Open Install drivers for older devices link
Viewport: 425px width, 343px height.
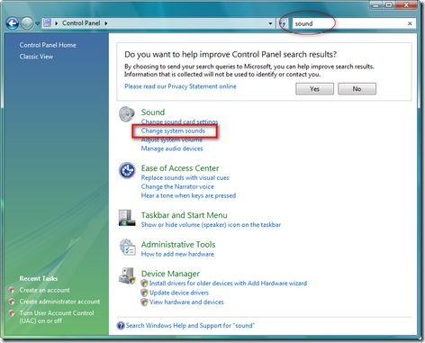click(228, 284)
